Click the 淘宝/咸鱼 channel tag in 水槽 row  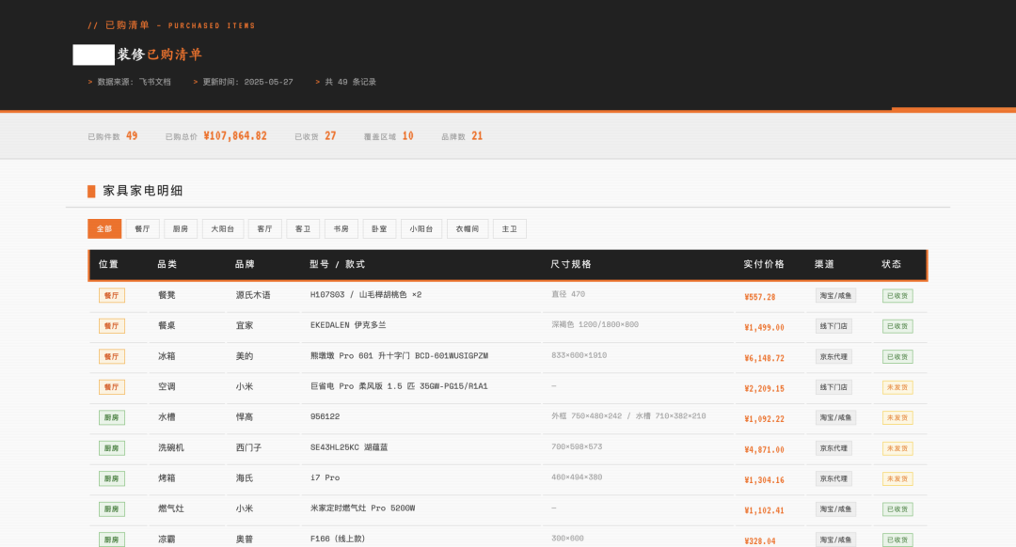pos(836,418)
